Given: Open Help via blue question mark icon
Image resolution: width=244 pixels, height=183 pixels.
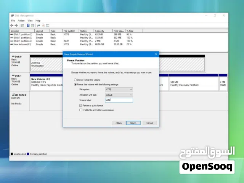Looking at the screenshot, I should pyautogui.click(x=28, y=26).
